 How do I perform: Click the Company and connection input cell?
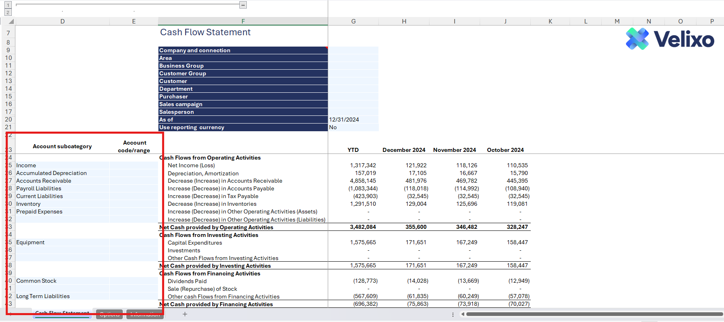(353, 50)
